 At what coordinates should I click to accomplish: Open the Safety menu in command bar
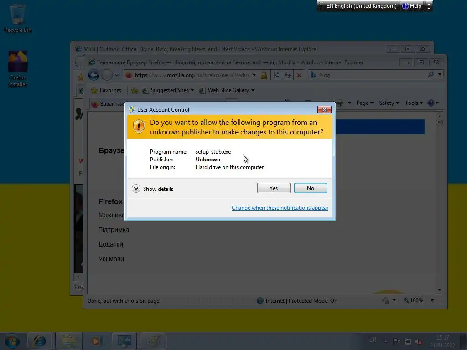389,103
